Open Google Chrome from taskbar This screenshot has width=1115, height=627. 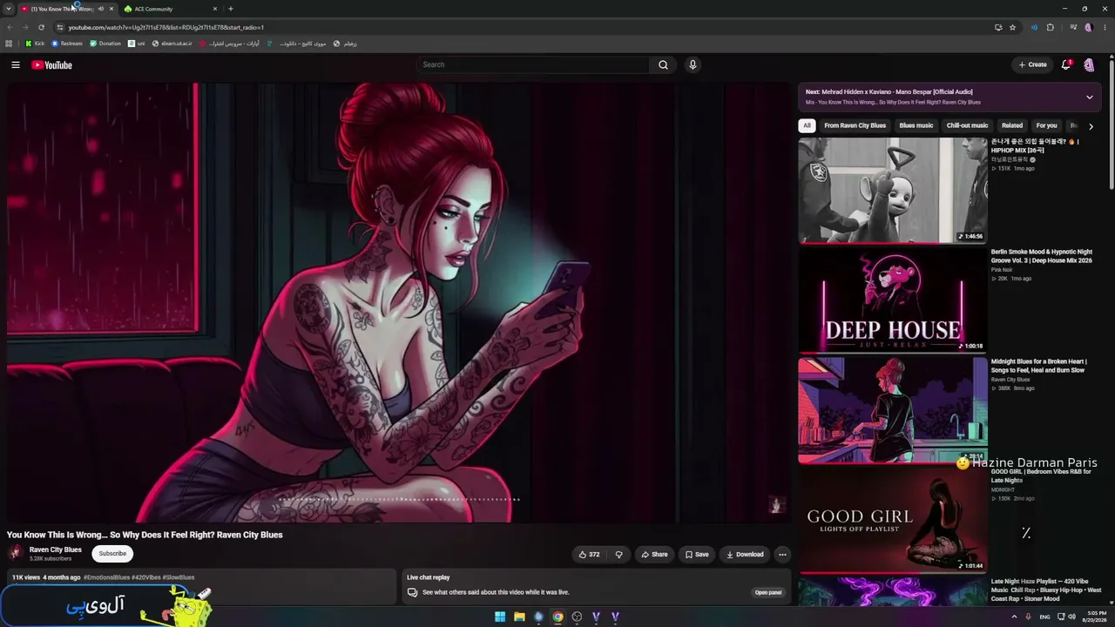(557, 617)
